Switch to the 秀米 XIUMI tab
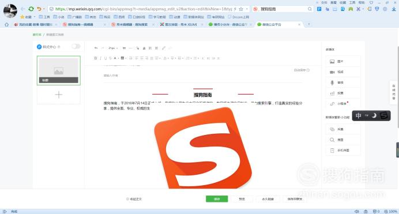This screenshot has height=214, width=399. pos(180,24)
